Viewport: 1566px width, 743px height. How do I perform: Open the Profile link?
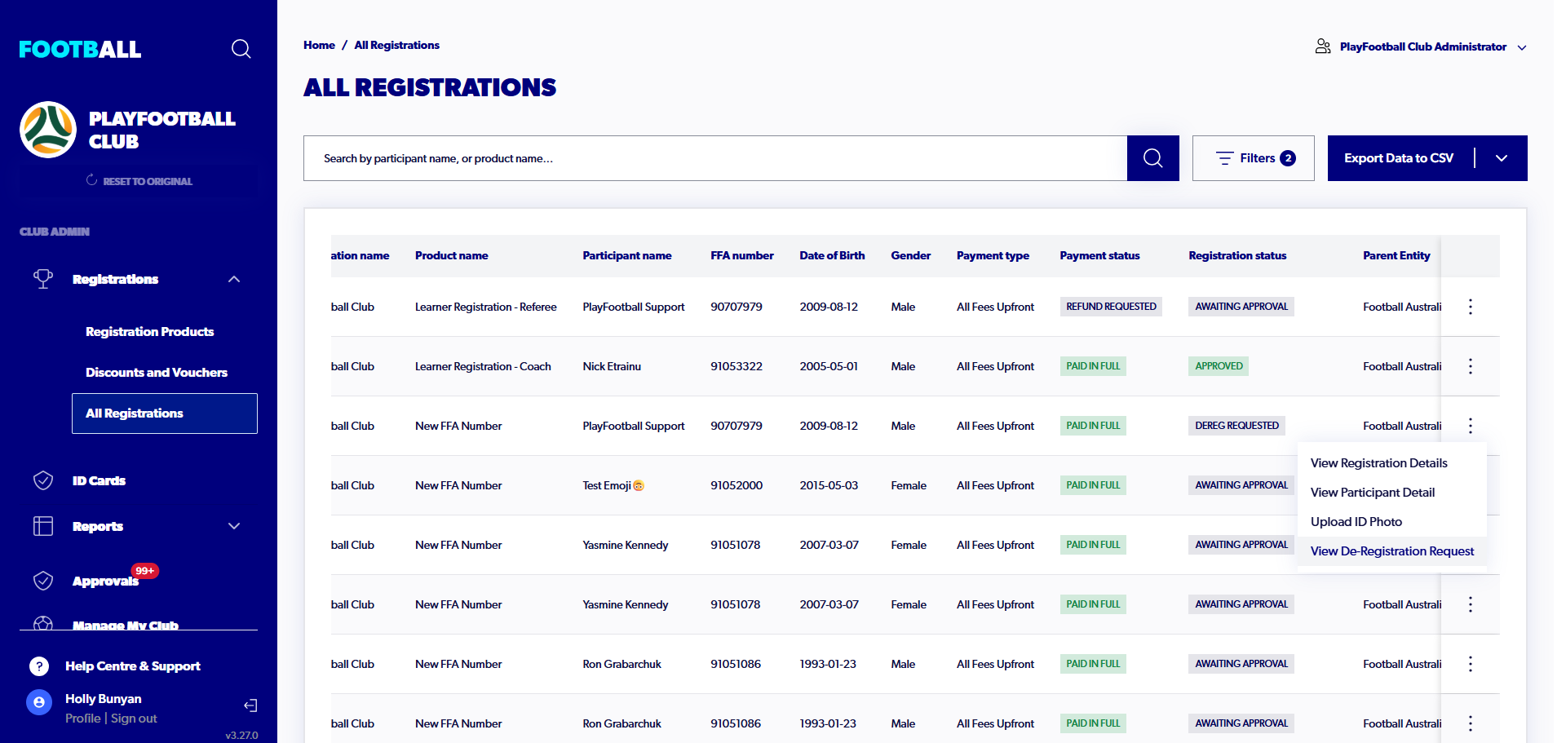[x=83, y=719]
